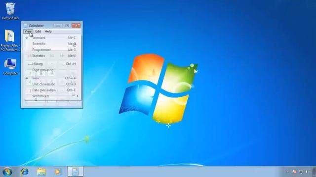Screen dimensions: 316x177
Task: Switch to Scientific mode
Action: [x=53, y=44]
